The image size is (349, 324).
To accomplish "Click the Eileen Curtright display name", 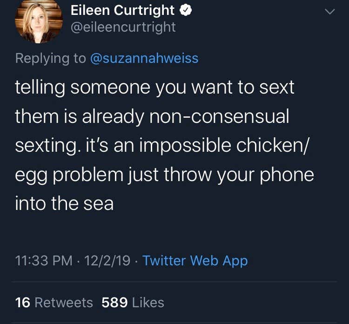I will point(122,10).
